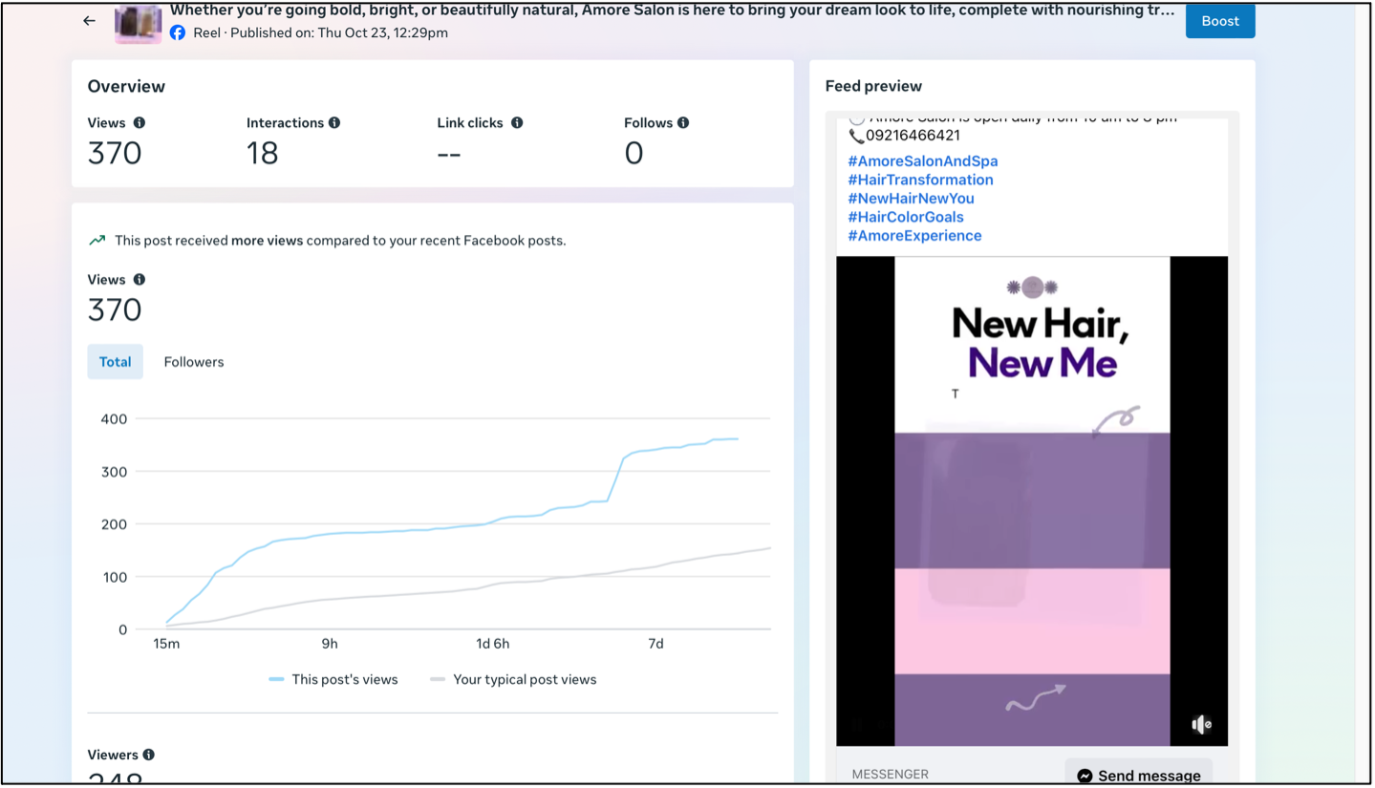
Task: Open the #HairTransformation hashtag link
Action: 920,180
